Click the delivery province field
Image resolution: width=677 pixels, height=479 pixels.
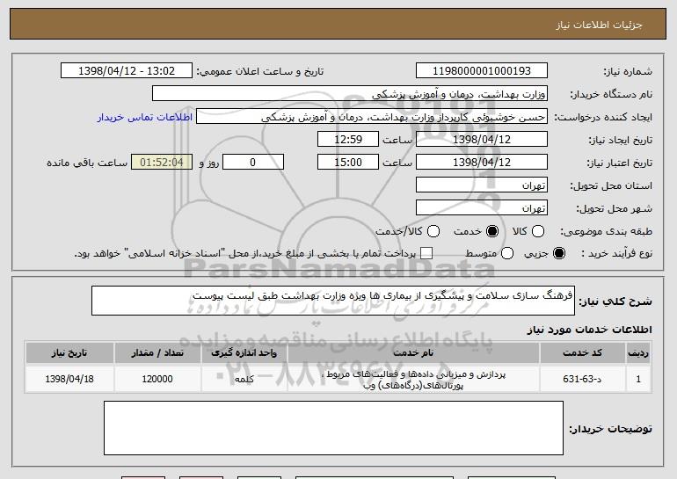(x=482, y=185)
